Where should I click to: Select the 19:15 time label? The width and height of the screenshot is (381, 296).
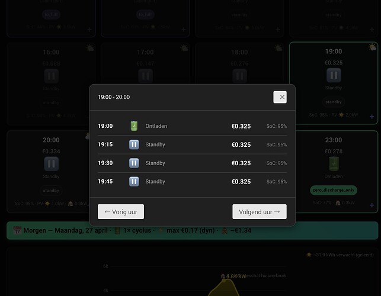coord(105,144)
